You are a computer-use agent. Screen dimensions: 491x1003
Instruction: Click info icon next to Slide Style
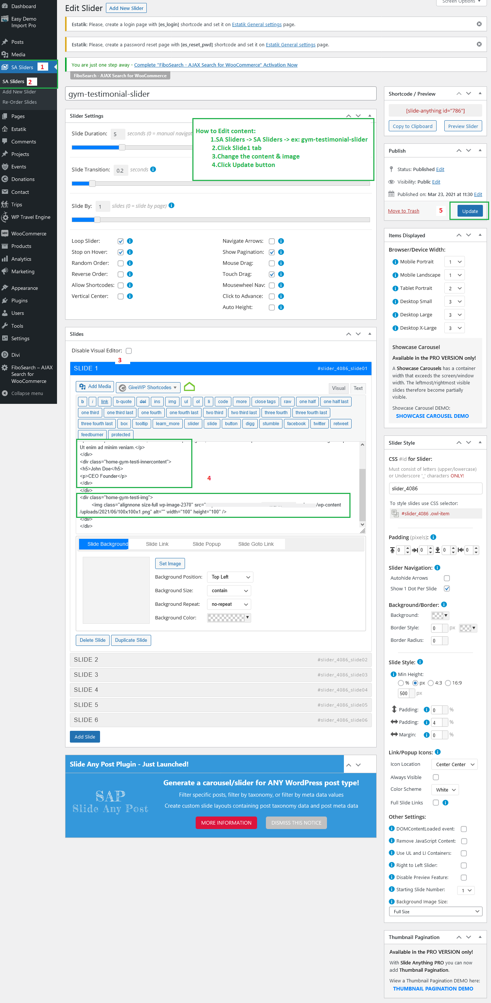[x=420, y=662]
